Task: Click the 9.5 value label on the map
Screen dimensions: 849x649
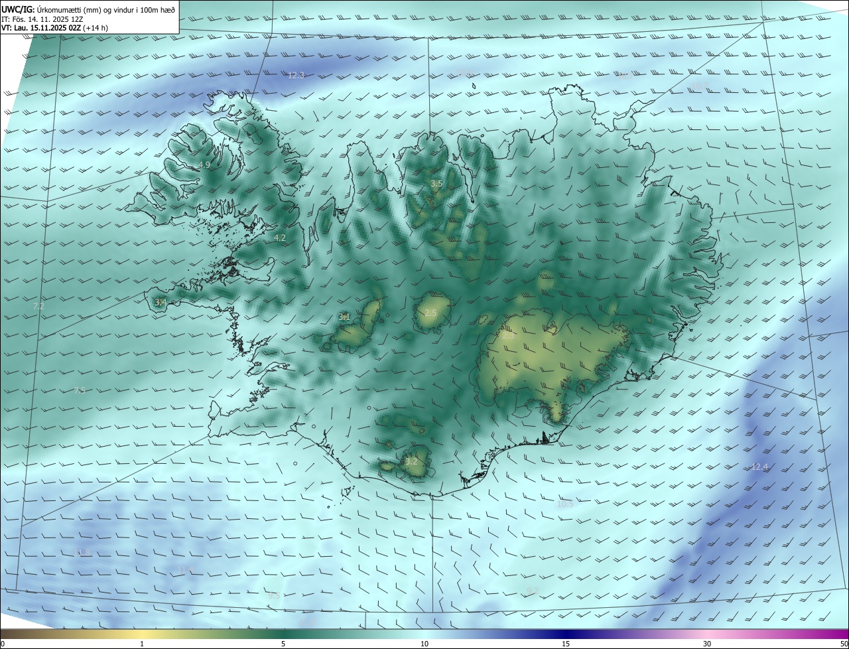Action: (274, 597)
